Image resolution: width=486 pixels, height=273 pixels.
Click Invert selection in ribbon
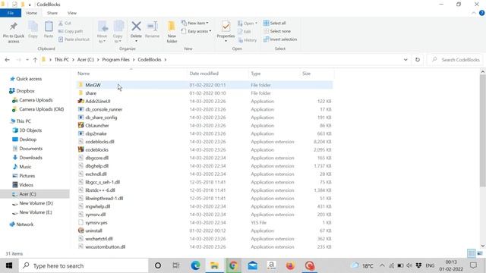click(280, 39)
